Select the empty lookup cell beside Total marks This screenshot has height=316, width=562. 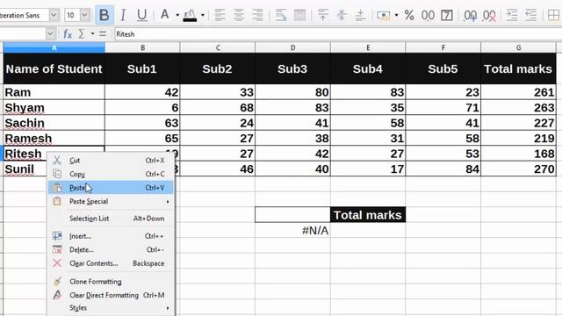pyautogui.click(x=292, y=215)
